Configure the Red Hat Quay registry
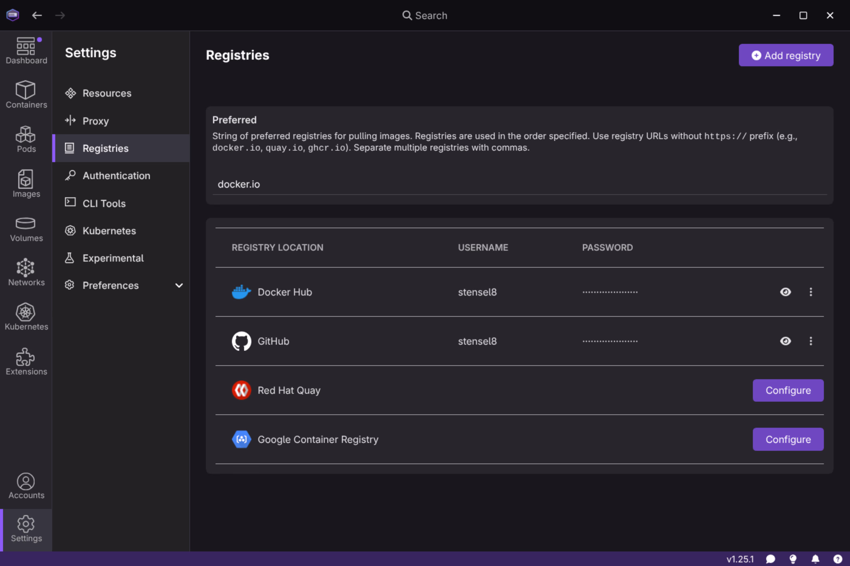Screen dimensions: 850x566 tap(788, 391)
